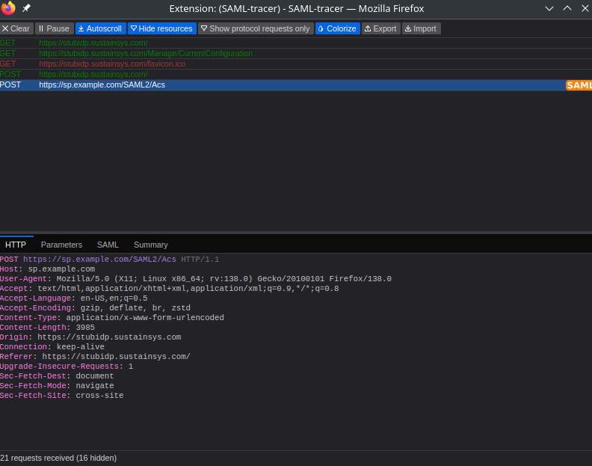Click the Content-Length value 3985

coord(85,328)
